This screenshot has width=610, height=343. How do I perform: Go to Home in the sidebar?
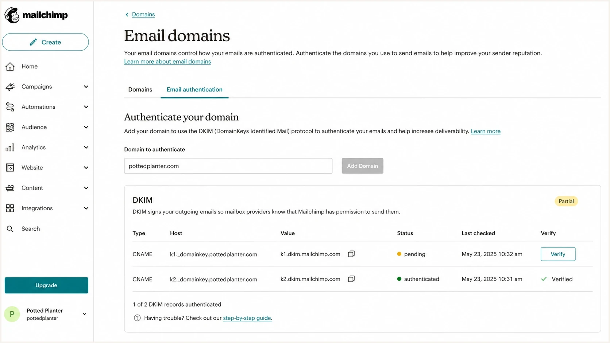(x=30, y=66)
